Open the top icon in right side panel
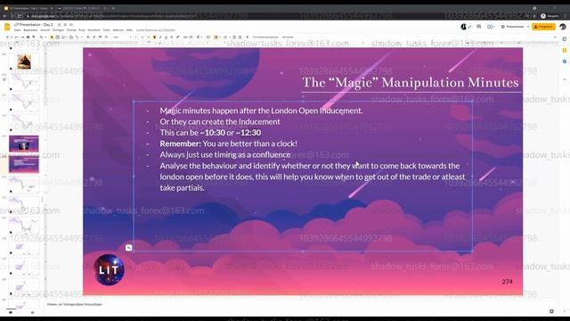Image resolution: width=570 pixels, height=321 pixels. point(565,38)
